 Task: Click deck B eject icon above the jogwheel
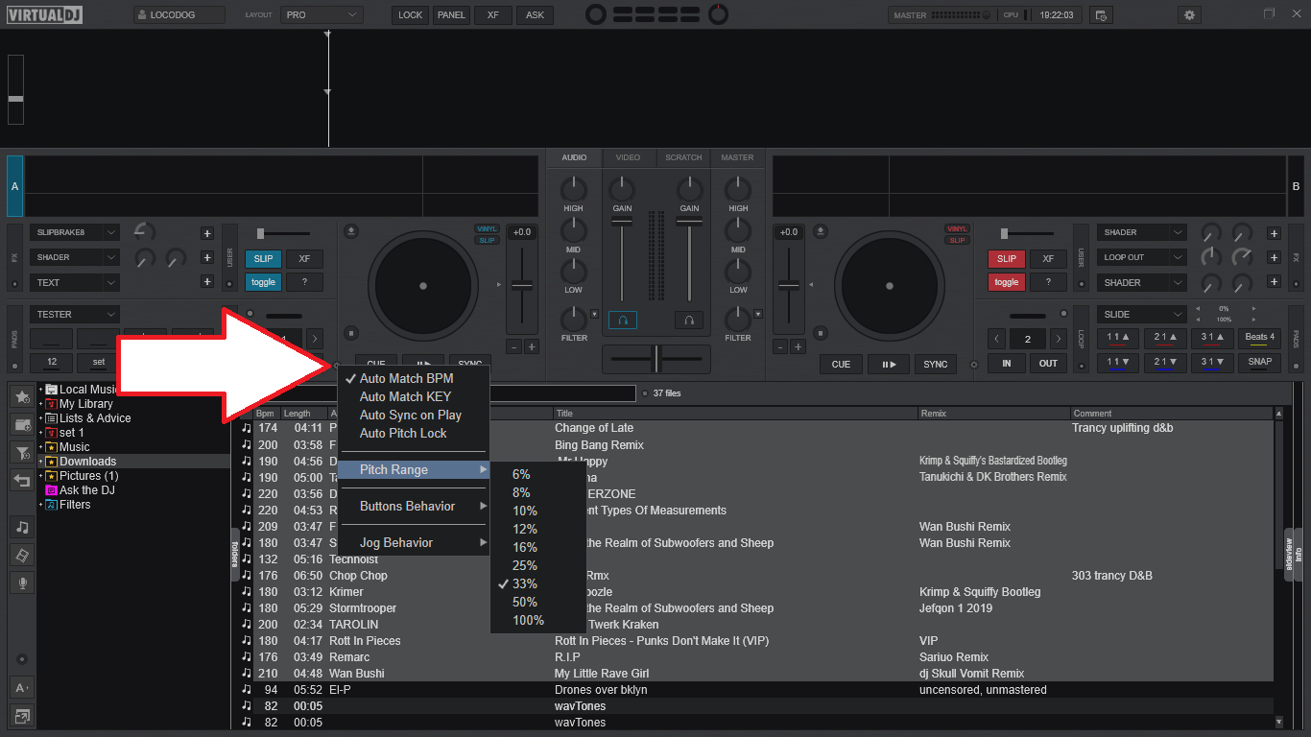(x=819, y=230)
